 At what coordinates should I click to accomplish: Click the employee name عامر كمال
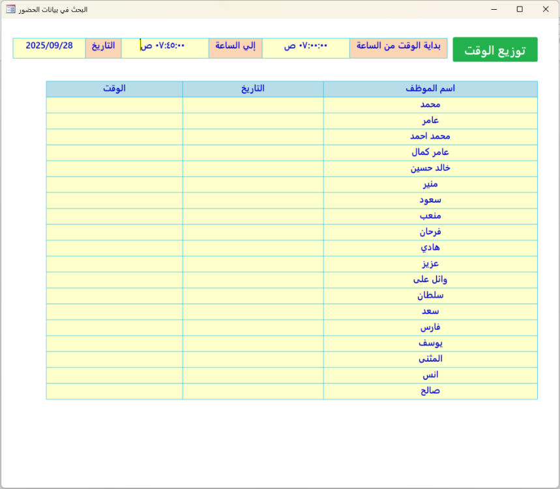point(430,153)
